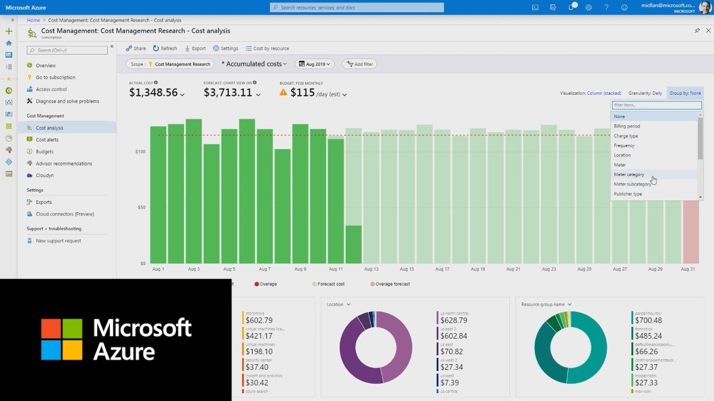Expand the left rail with the double chevron
This screenshot has height=401, width=714.
click(x=12, y=20)
